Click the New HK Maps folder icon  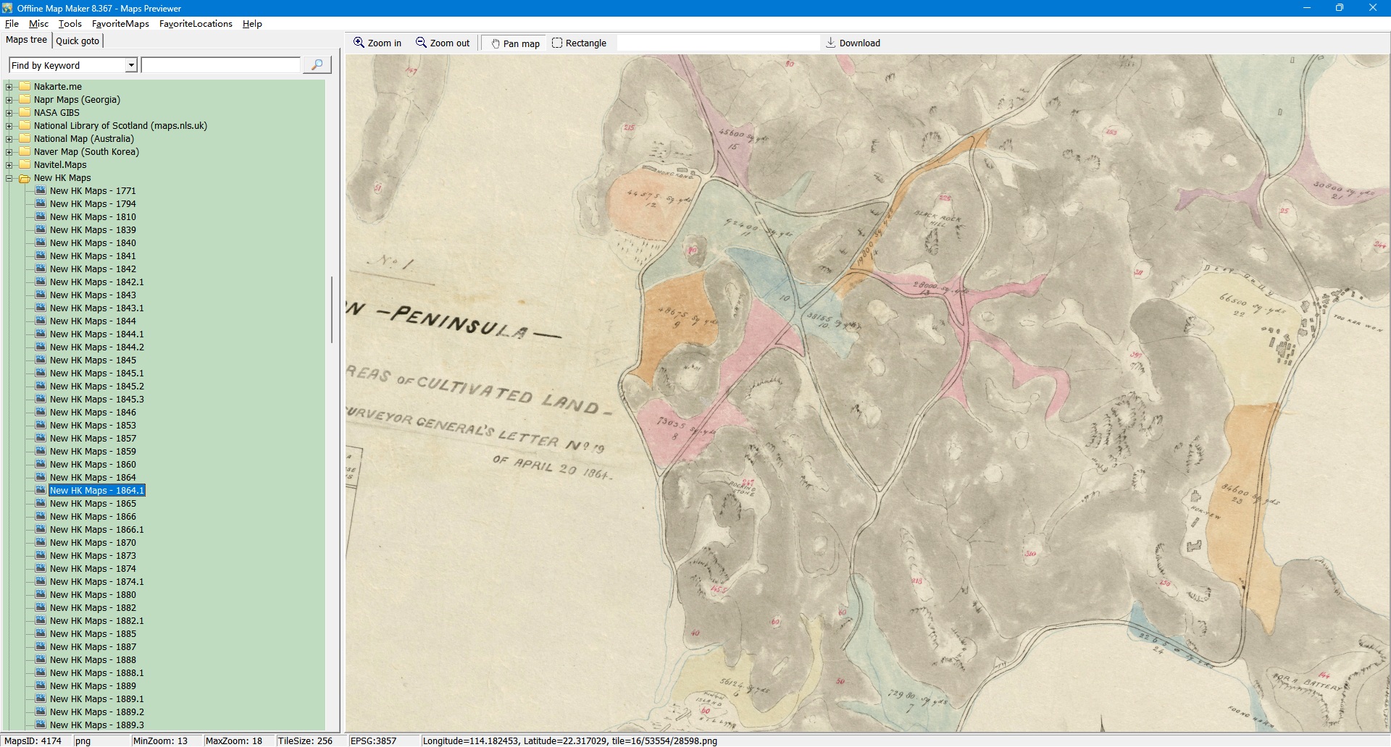pos(25,178)
